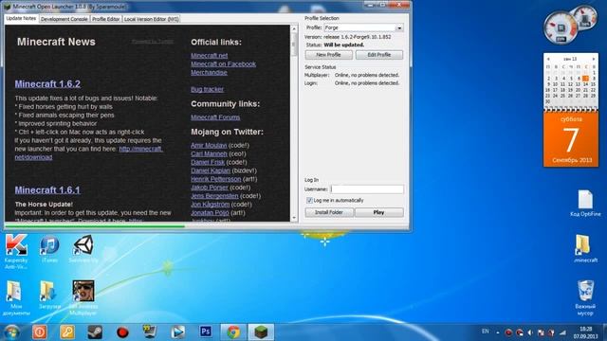The height and width of the screenshot is (341, 607).
Task: Show hidden tray icons arrow
Action: point(498,332)
